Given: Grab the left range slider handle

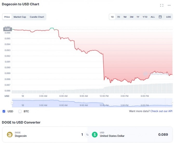Looking at the screenshot, I should [x=12, y=102].
